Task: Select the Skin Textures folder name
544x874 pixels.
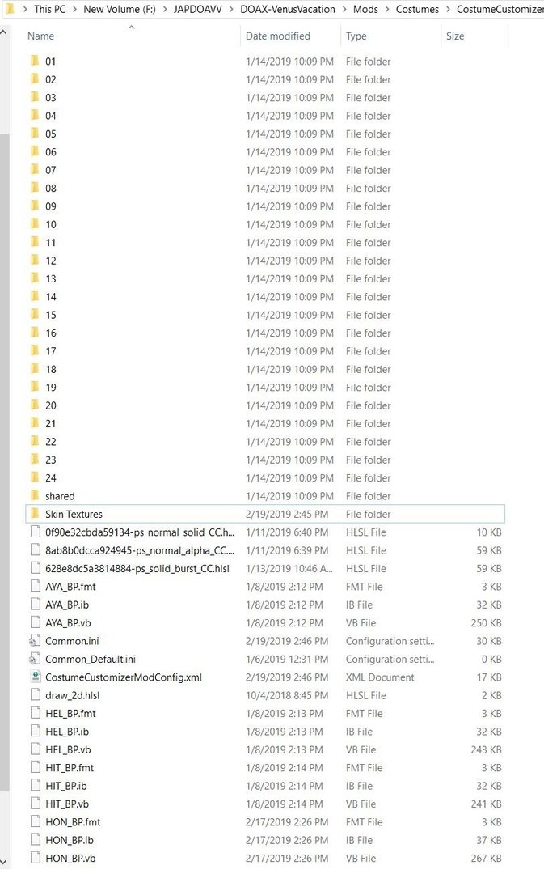Action: [74, 514]
